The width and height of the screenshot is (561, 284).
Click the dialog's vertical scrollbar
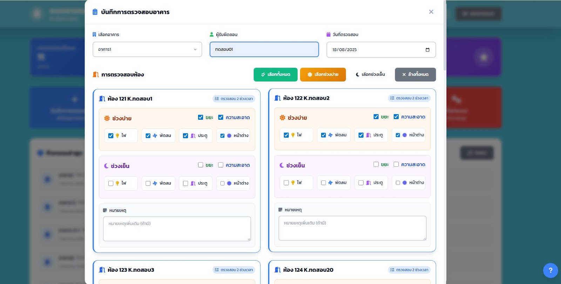click(x=445, y=35)
